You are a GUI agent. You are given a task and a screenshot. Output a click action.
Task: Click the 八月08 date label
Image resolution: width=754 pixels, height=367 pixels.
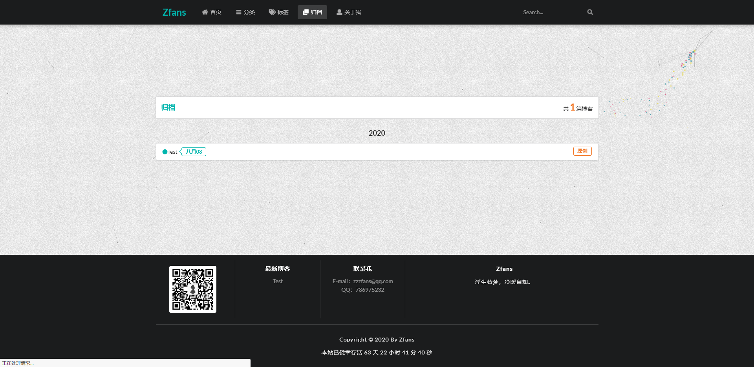tap(194, 152)
